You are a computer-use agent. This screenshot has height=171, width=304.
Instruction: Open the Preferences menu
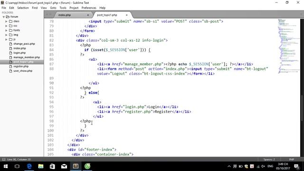point(89,8)
